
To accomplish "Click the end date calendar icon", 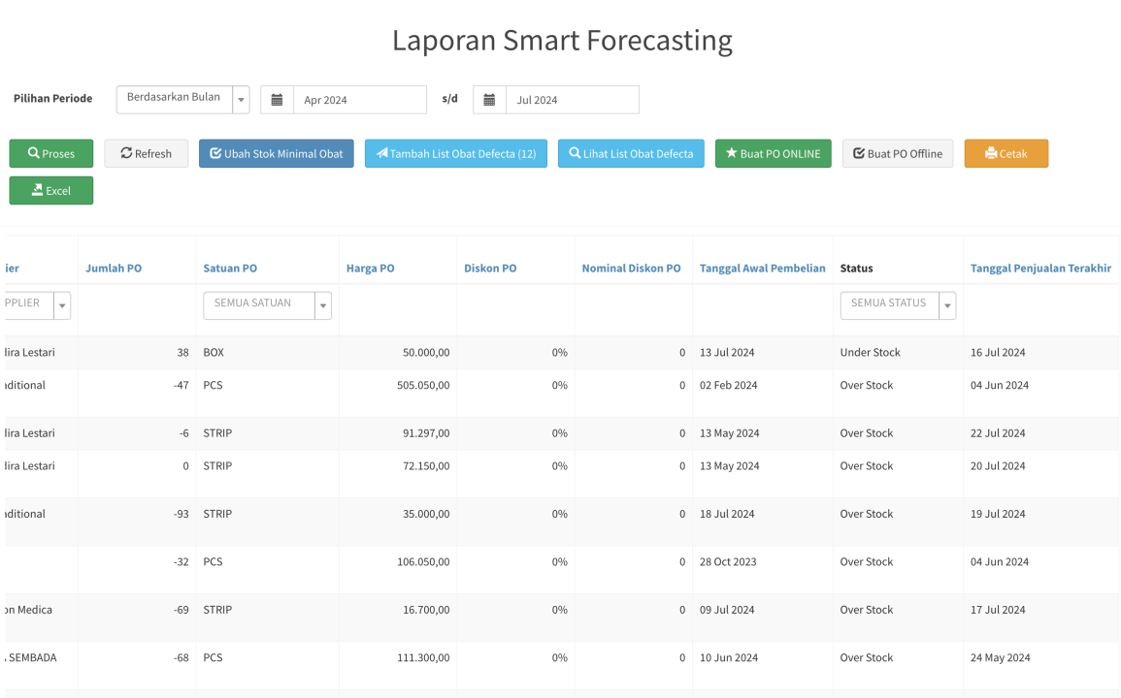I will [489, 100].
